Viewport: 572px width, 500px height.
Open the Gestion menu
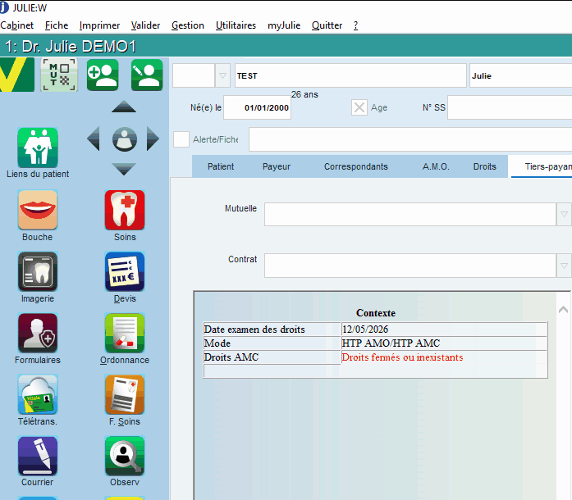[x=187, y=25]
